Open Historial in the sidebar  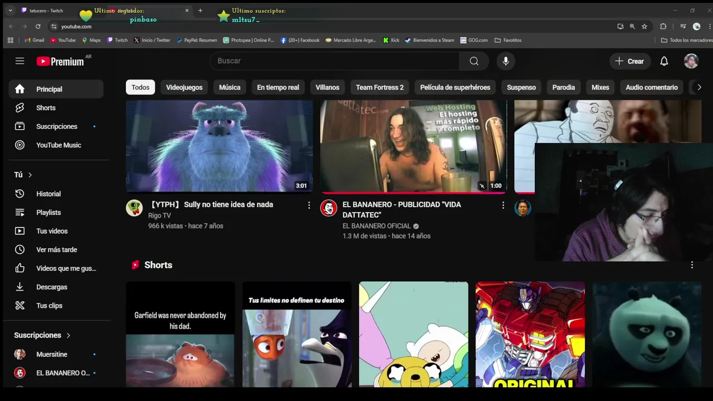(56, 194)
